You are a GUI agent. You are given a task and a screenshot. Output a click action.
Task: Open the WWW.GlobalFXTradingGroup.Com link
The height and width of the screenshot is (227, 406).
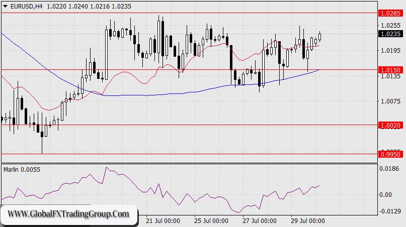click(x=68, y=214)
